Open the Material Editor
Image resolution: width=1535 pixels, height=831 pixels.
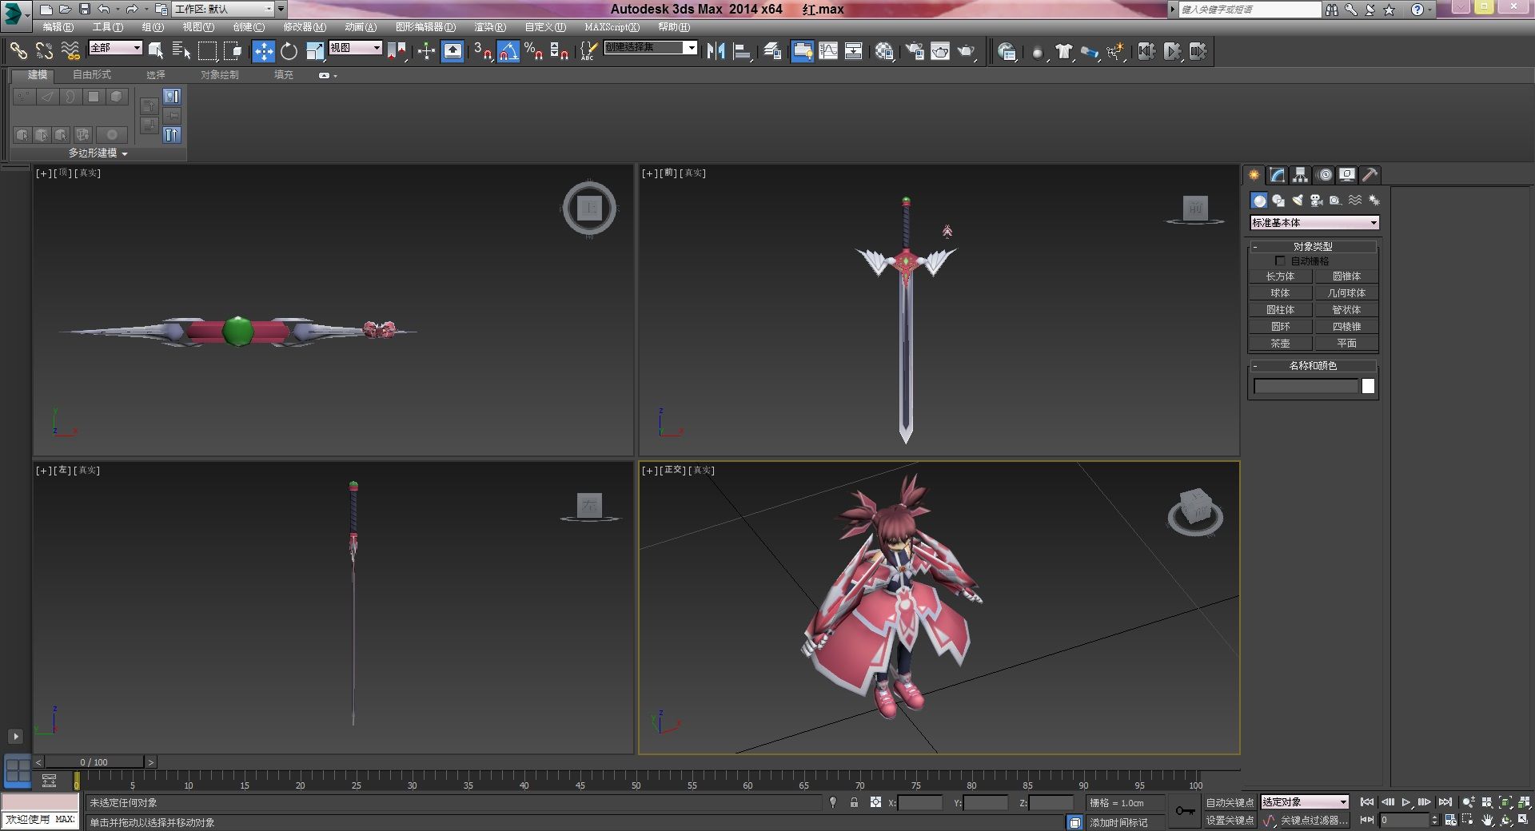[x=884, y=51]
